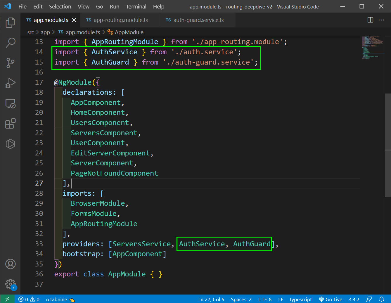Viewport: 391px width, 303px height.
Task: Change indentation via Spaces: 2
Action: 241,299
